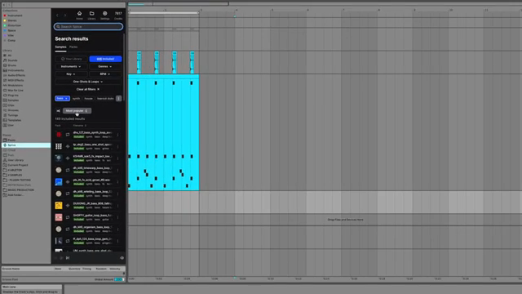The image size is (522, 294).
Task: Open Grooves library category
Action: (x=13, y=110)
